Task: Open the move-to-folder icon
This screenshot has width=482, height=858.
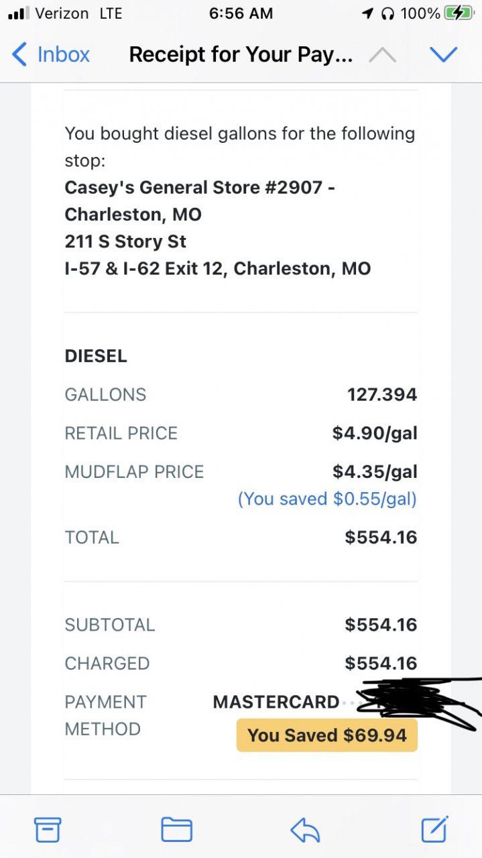Action: (x=177, y=831)
